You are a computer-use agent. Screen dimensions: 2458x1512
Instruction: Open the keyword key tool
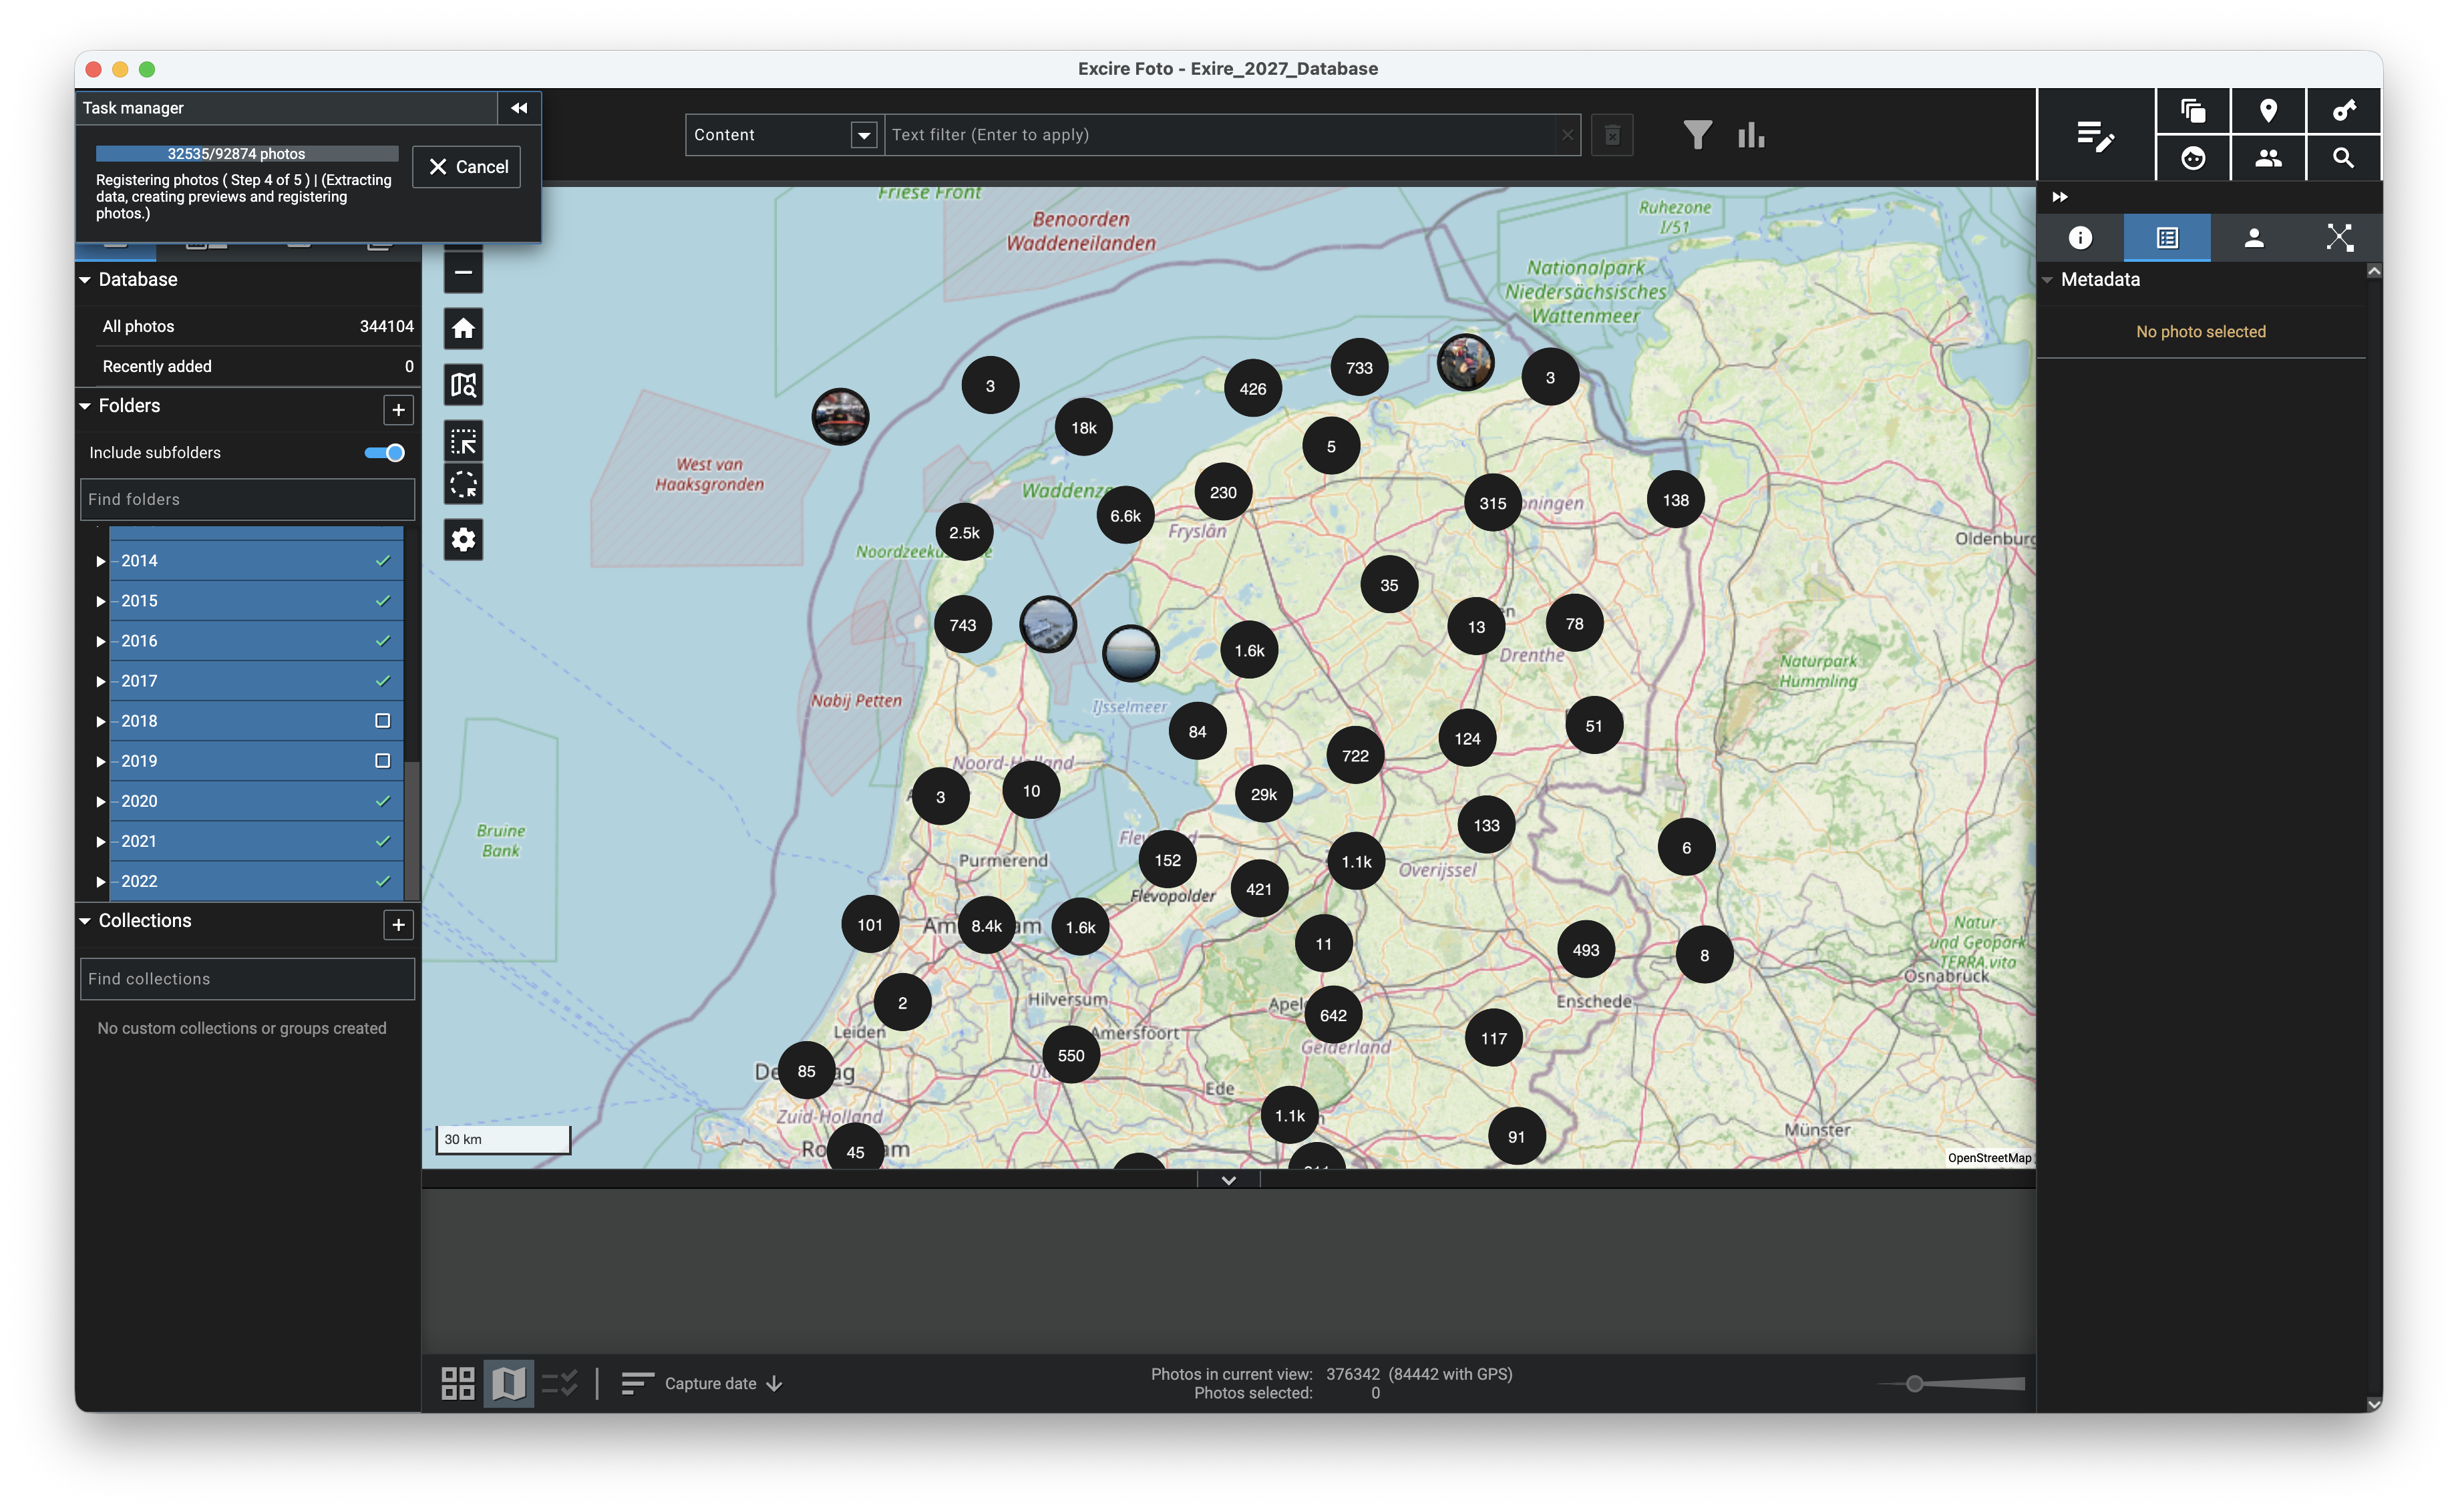pyautogui.click(x=2343, y=110)
